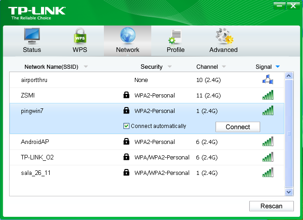Click the signal bars for ZSMI
The image size is (303, 220).
click(268, 95)
